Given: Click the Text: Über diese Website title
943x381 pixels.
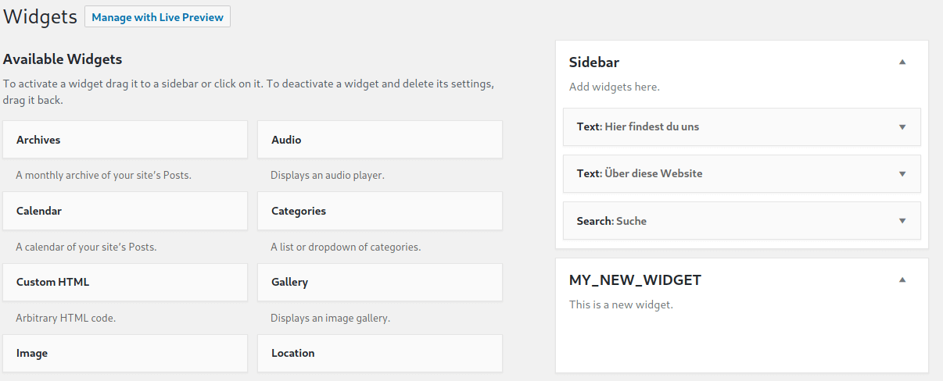Looking at the screenshot, I should point(640,173).
